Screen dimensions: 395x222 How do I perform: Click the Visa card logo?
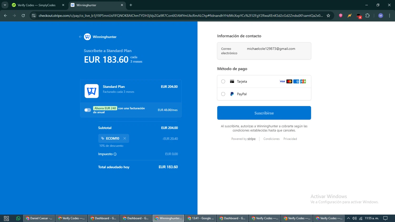pyautogui.click(x=282, y=82)
